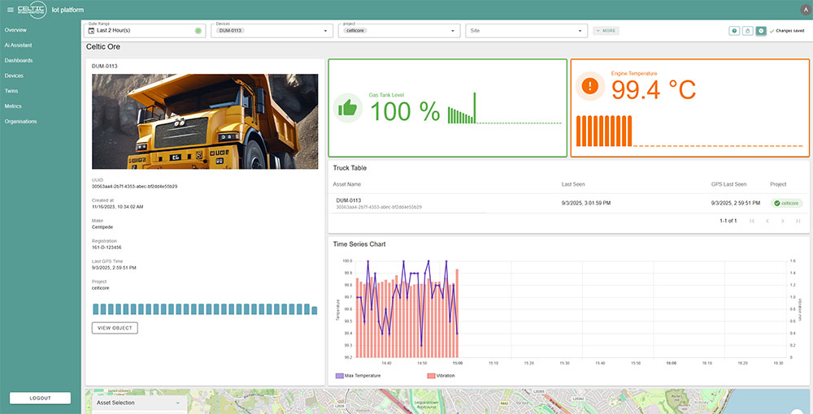Sort by GPS Last Seen column header
The width and height of the screenshot is (813, 414).
click(x=728, y=184)
